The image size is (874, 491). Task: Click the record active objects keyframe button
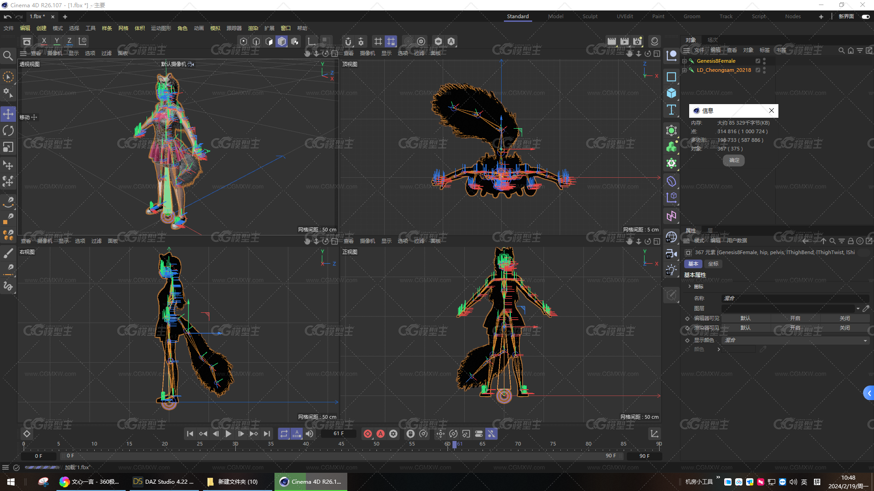click(x=368, y=434)
